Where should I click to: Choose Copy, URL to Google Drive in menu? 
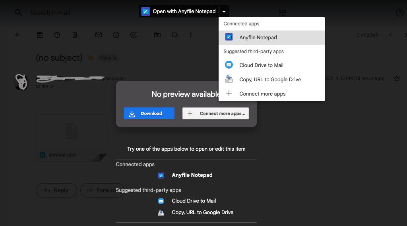tap(271, 79)
